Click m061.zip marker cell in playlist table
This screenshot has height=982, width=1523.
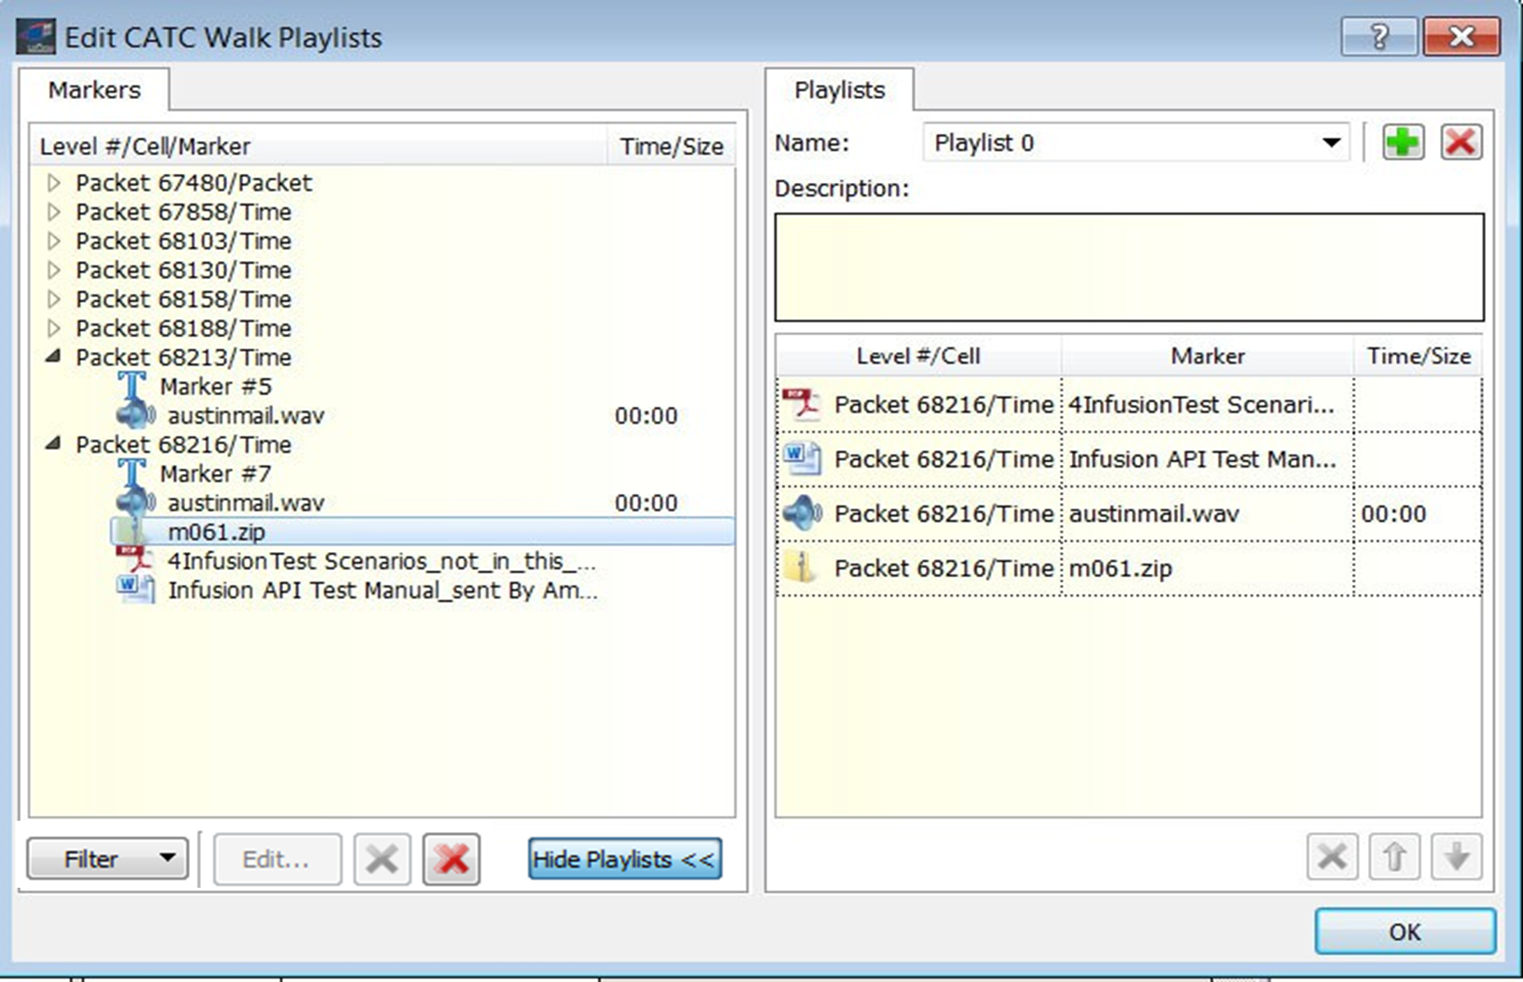[1207, 567]
